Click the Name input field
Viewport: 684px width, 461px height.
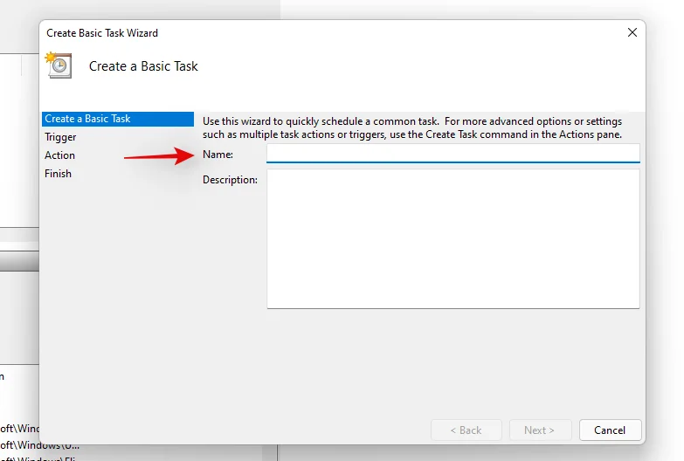point(453,154)
